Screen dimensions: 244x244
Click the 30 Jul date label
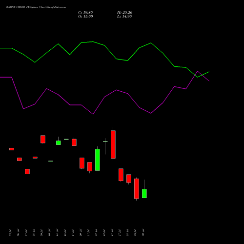point(143,233)
